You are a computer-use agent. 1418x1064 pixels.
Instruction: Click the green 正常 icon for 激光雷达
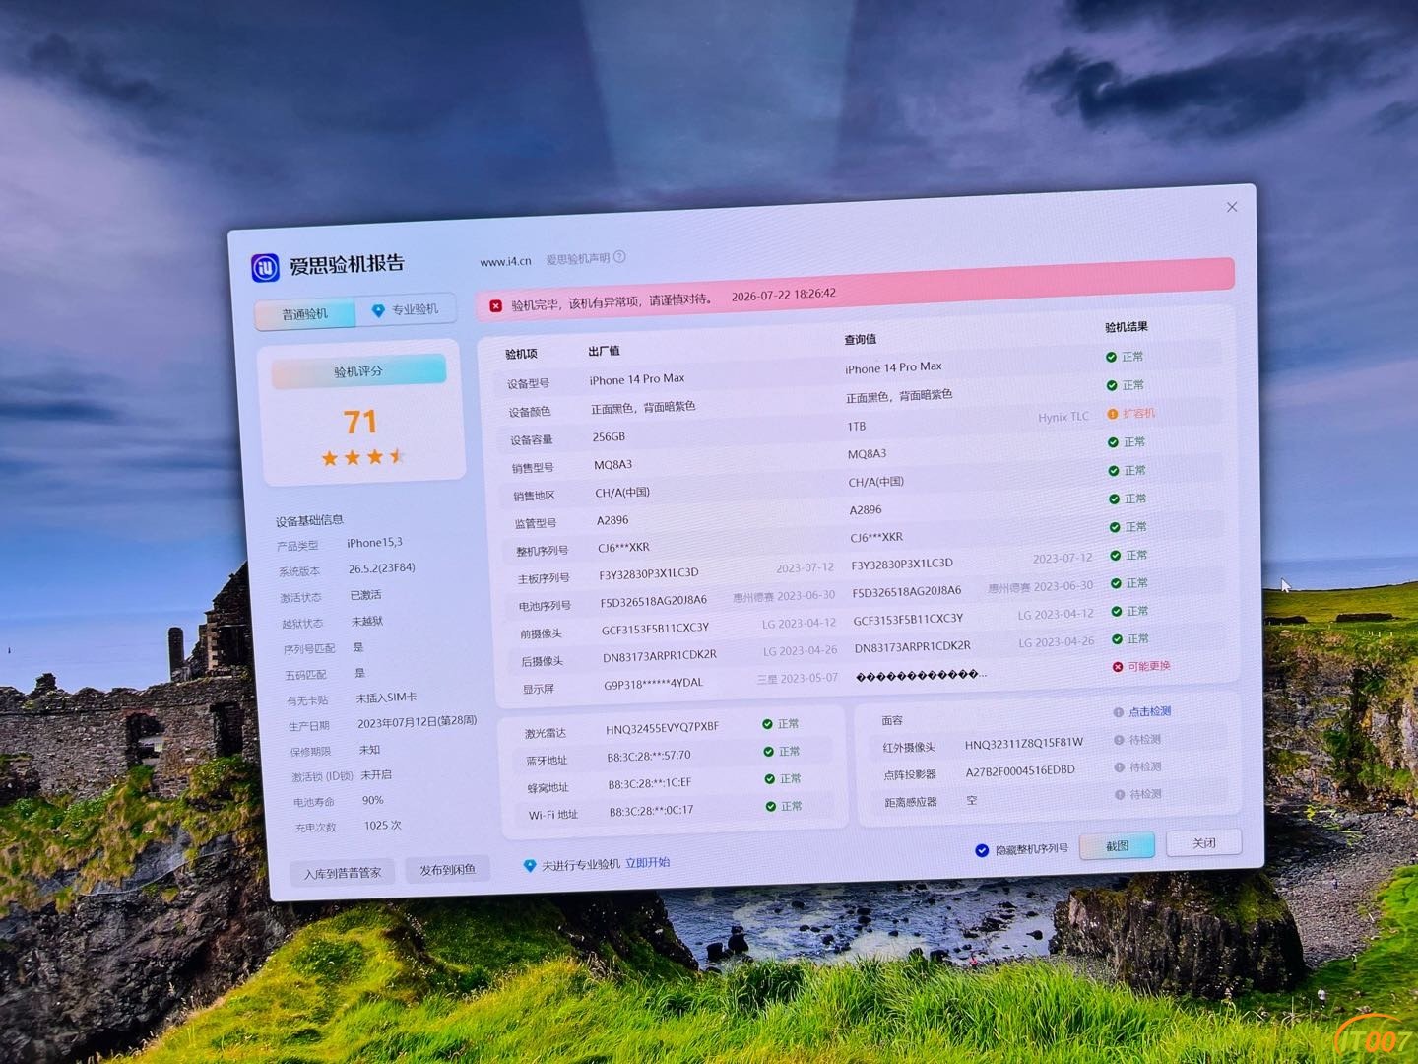pyautogui.click(x=767, y=724)
